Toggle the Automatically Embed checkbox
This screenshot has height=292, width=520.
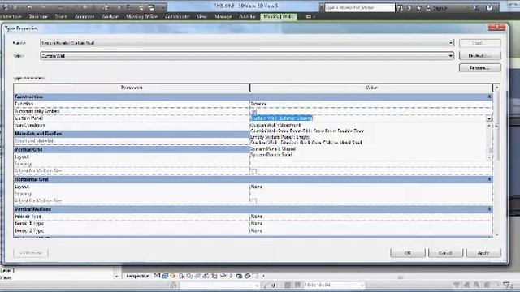pyautogui.click(x=253, y=111)
